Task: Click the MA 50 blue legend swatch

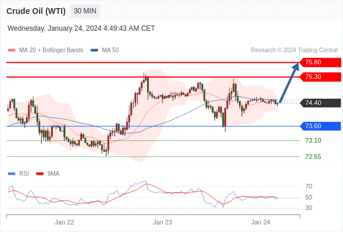Action: point(94,50)
